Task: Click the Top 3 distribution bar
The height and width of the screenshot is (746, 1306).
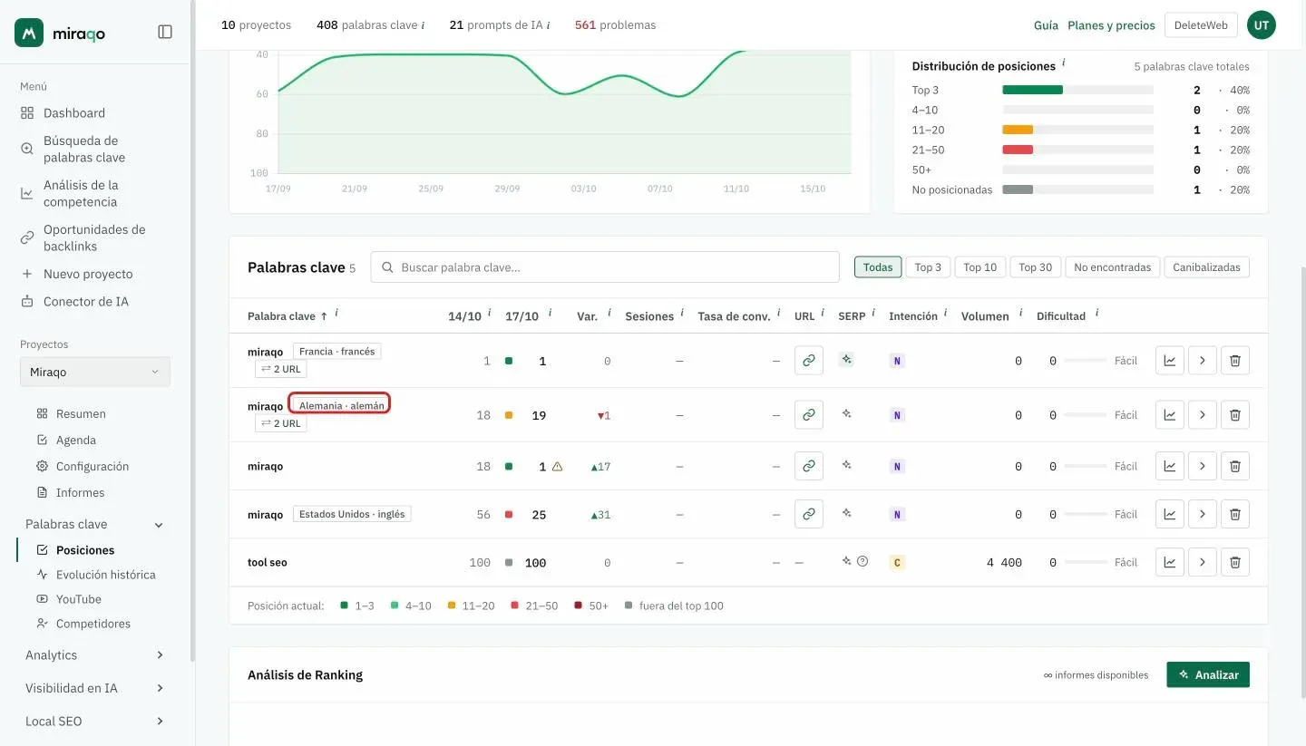Action: [x=1077, y=90]
